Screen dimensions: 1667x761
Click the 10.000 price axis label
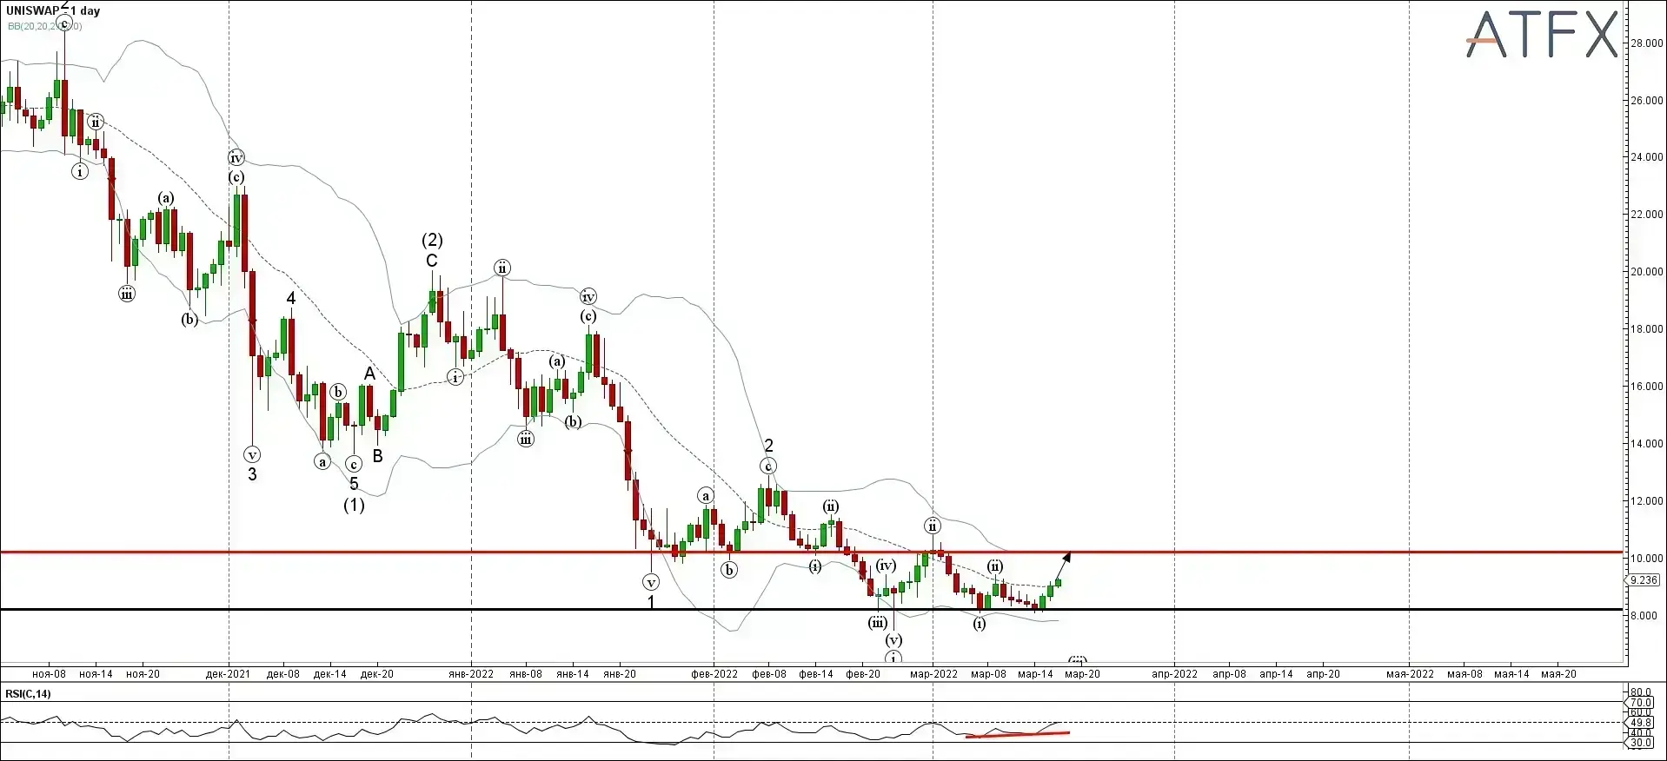[x=1646, y=559]
